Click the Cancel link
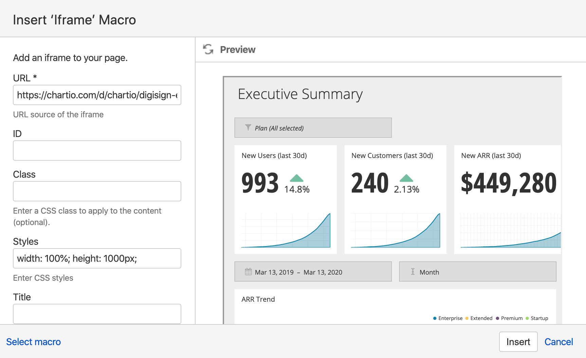Screen dimensions: 586x358 (558, 342)
